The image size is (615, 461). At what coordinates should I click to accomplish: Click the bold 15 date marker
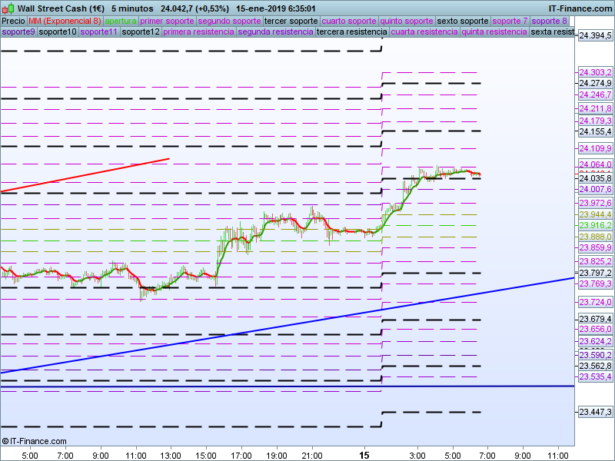point(364,456)
